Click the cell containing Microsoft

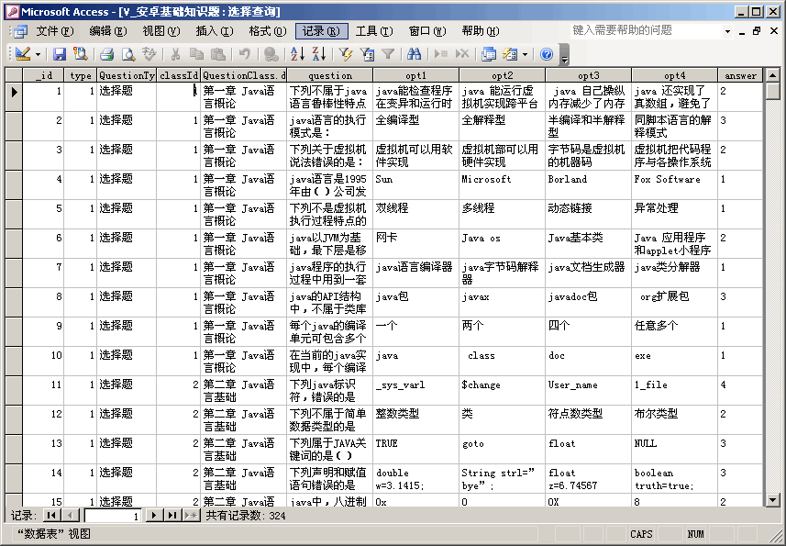tap(502, 185)
